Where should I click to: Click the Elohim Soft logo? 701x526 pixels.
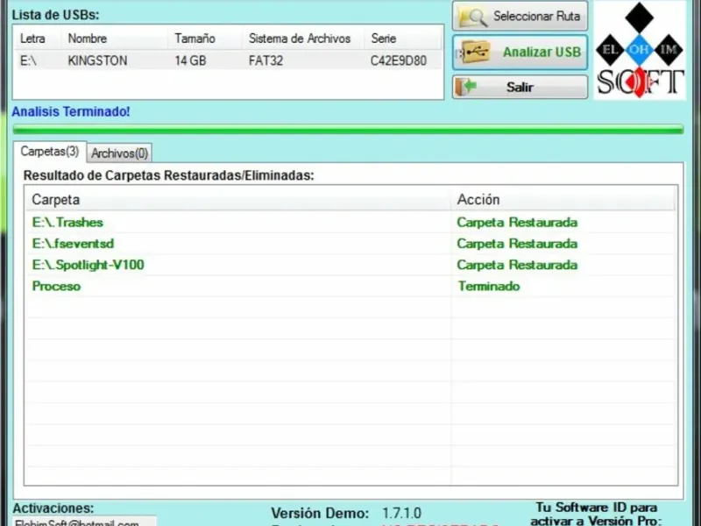[x=640, y=50]
